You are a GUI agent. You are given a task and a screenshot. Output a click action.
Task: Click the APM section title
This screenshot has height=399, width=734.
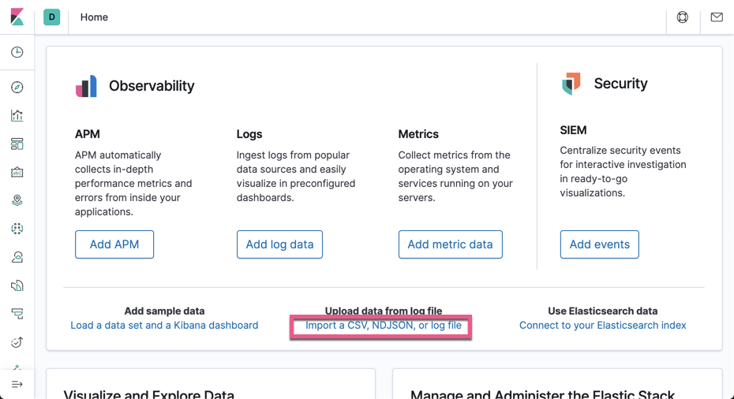coord(88,134)
